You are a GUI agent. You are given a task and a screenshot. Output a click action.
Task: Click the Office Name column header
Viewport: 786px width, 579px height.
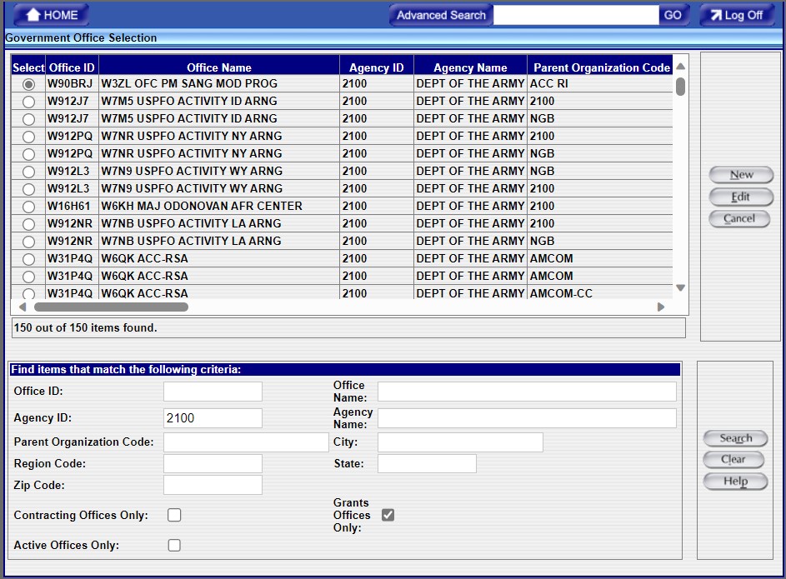pyautogui.click(x=218, y=67)
